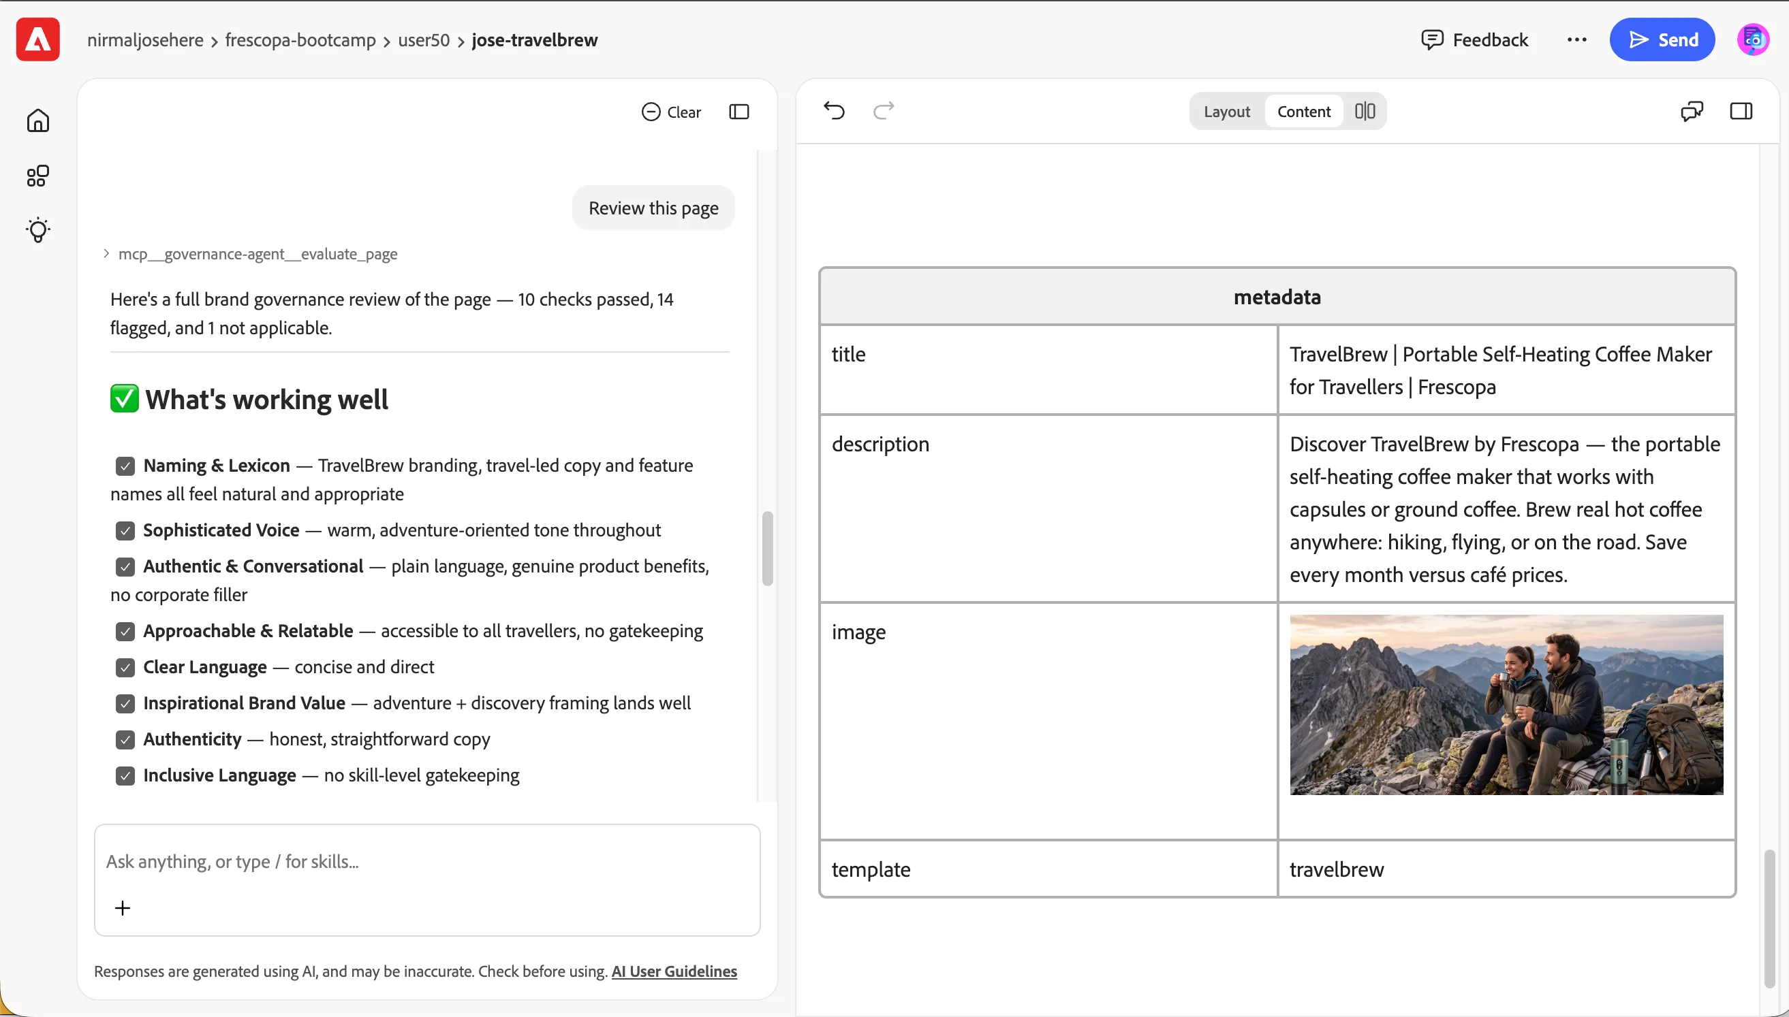Toggle the Authenticity checkbox
The image size is (1789, 1017).
[125, 740]
